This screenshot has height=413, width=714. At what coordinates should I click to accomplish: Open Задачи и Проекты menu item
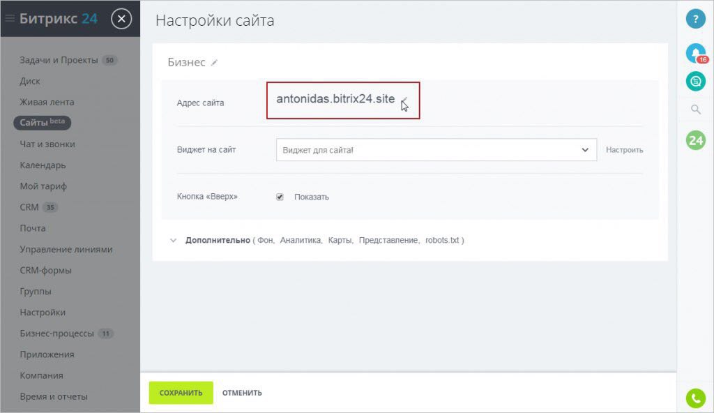tap(59, 60)
